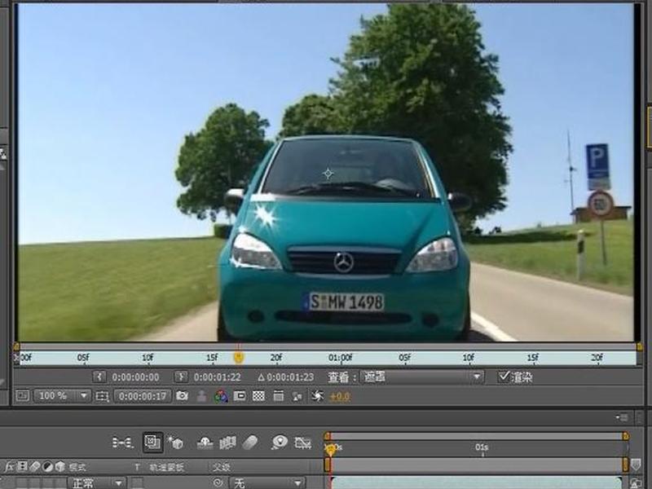This screenshot has width=652, height=489.
Task: Click the effects fx column header icon
Action: 9,466
